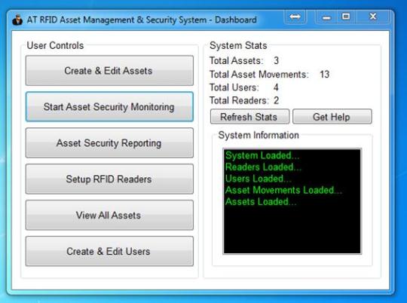
Task: Open Asset Security Reporting
Action: [x=109, y=142]
